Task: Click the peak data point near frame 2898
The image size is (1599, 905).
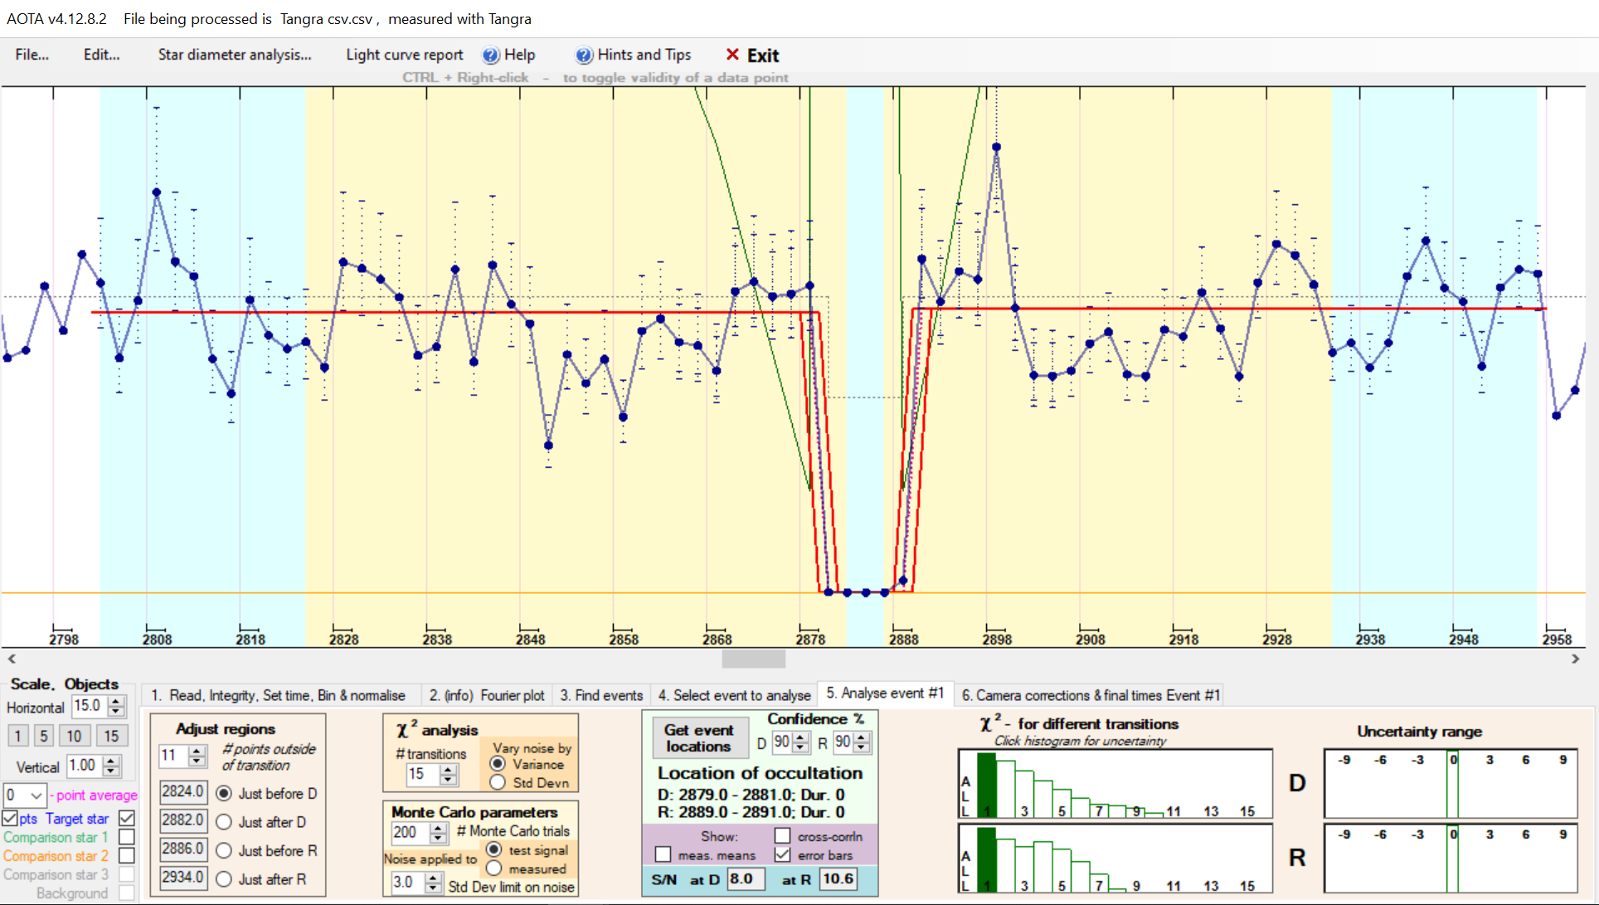Action: tap(996, 147)
